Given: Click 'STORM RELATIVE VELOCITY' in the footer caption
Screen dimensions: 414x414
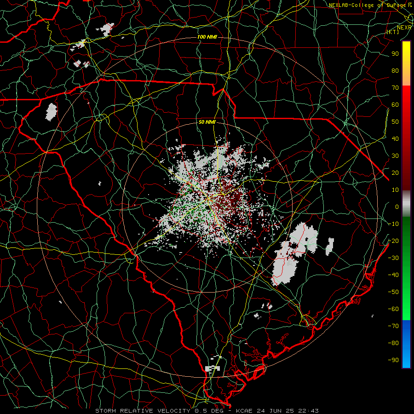Looking at the screenshot, I should coord(143,411).
